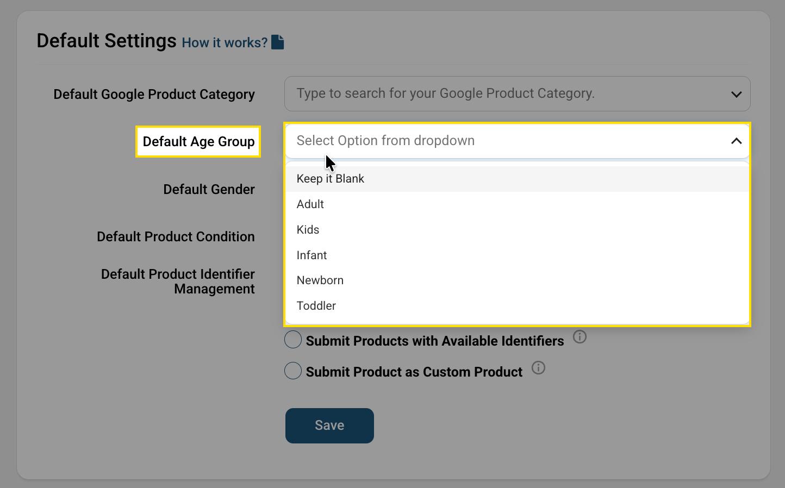This screenshot has height=488, width=785.
Task: Click info icon next to Available Identifiers option
Action: coord(580,337)
